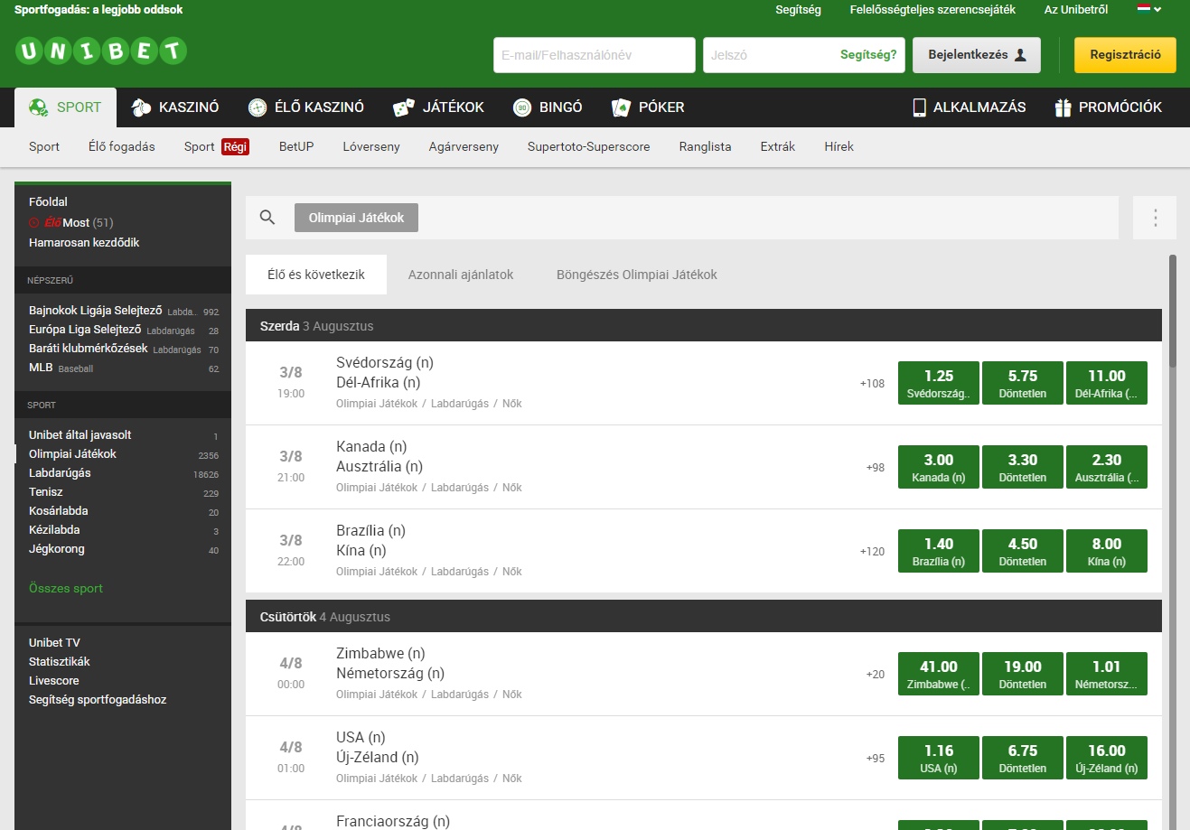This screenshot has height=830, width=1190.
Task: Select the Élő és következik tab
Action: [316, 275]
